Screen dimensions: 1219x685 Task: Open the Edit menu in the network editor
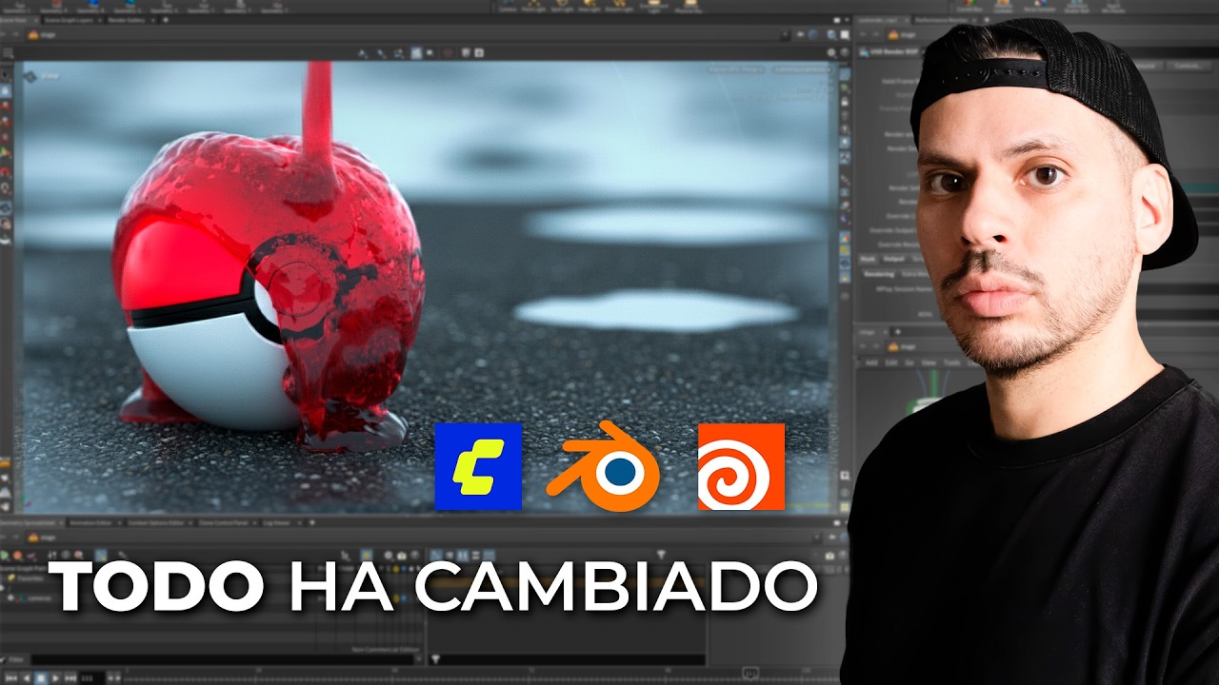(891, 362)
